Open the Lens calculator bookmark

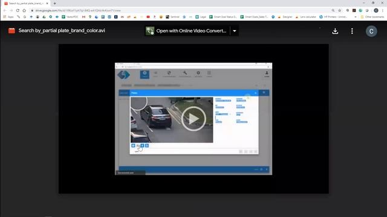[x=305, y=17]
